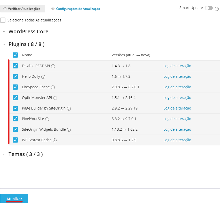Open Page Builder by SiteOrigin changelog link
Viewport: 220px width, 203px height.
[x=177, y=108]
